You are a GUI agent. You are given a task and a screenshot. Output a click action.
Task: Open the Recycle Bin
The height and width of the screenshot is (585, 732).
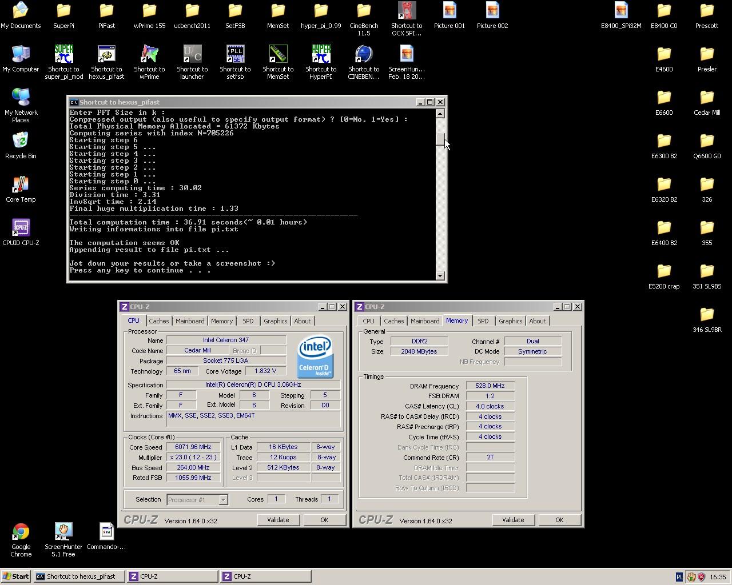pyautogui.click(x=21, y=146)
